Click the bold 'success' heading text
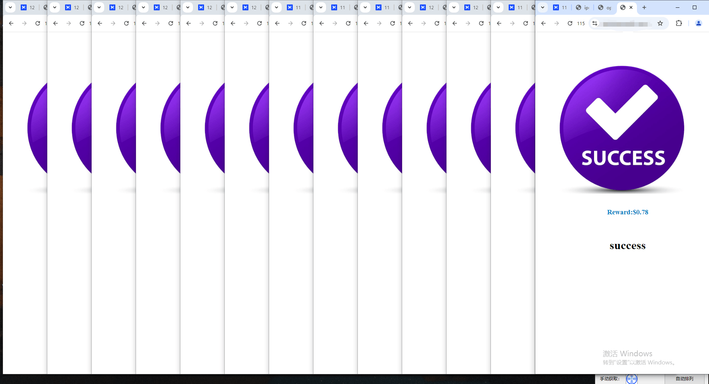 [628, 246]
